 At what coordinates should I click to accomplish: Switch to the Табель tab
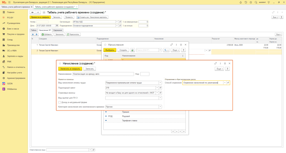(34, 30)
